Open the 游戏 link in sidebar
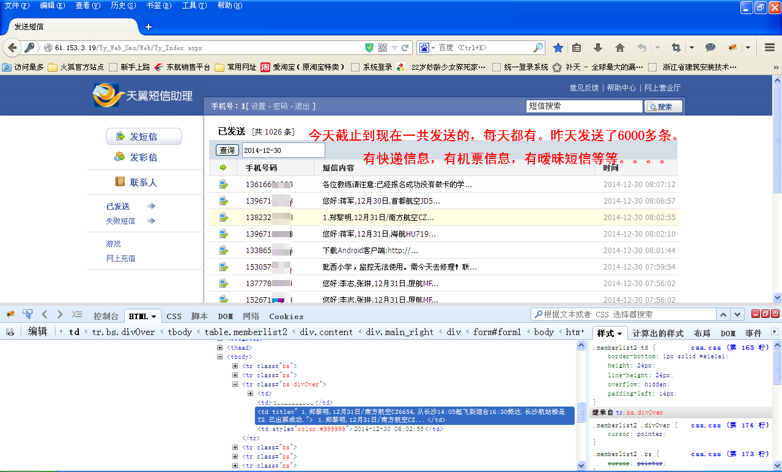The height and width of the screenshot is (472, 782). point(114,243)
